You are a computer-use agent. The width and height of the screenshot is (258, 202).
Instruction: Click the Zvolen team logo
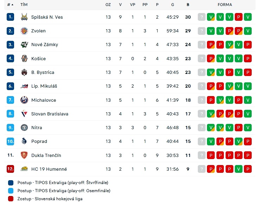pos(24,31)
